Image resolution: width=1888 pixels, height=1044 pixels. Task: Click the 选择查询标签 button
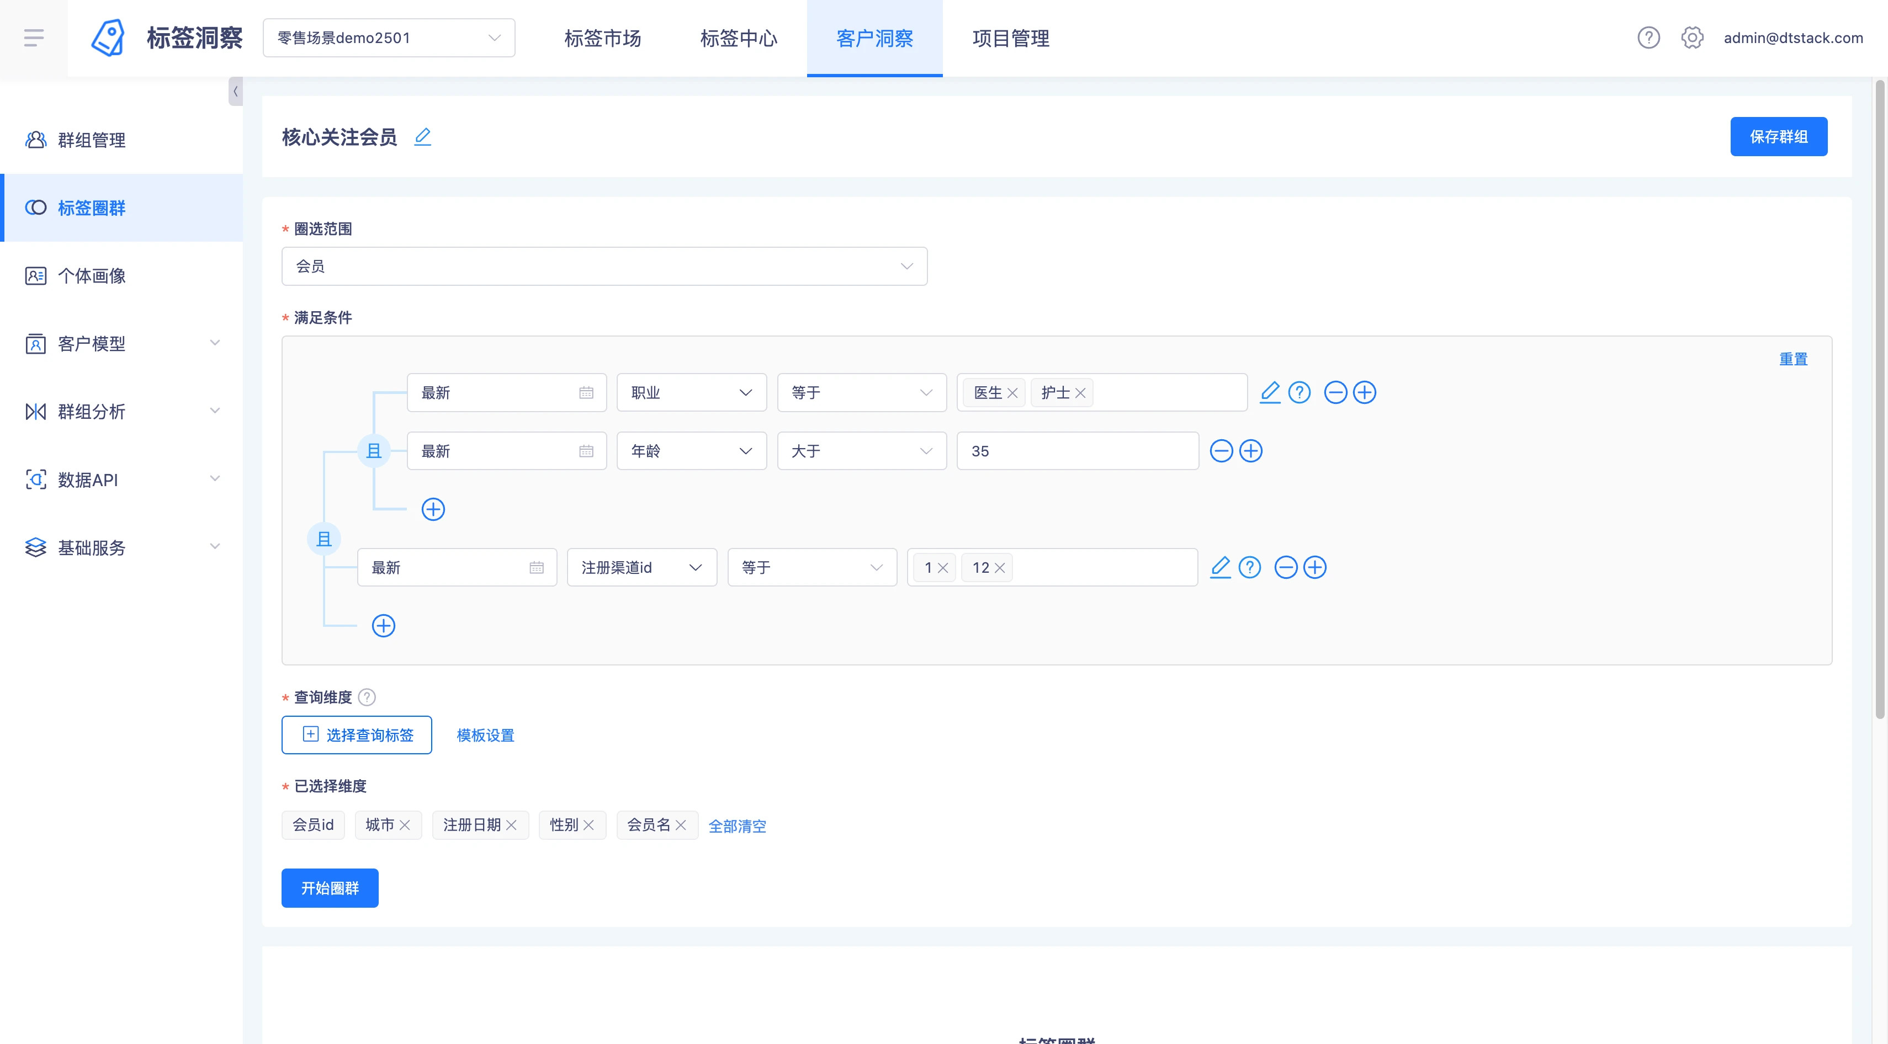coord(357,735)
